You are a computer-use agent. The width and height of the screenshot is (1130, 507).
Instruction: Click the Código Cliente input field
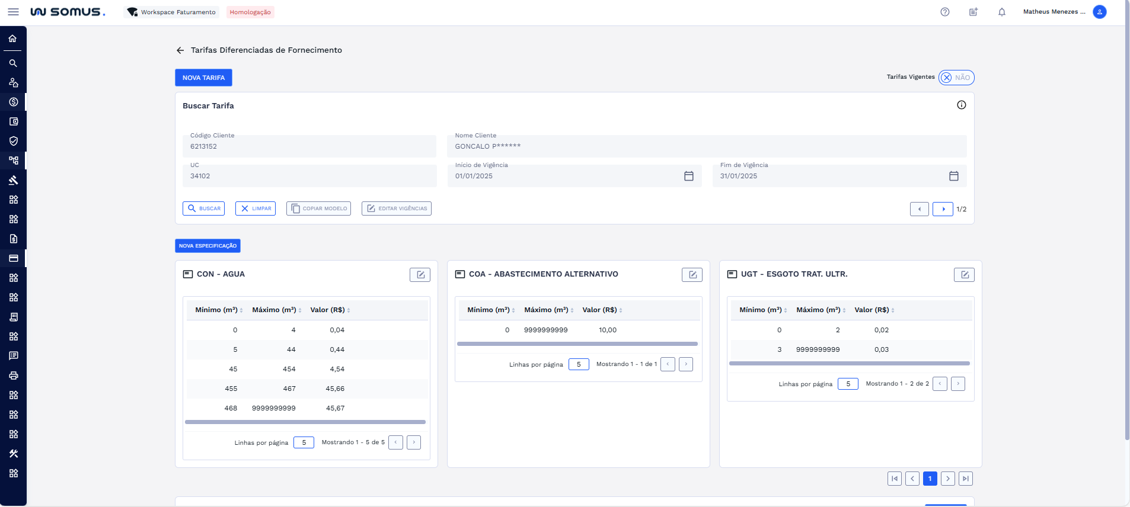[x=310, y=146]
